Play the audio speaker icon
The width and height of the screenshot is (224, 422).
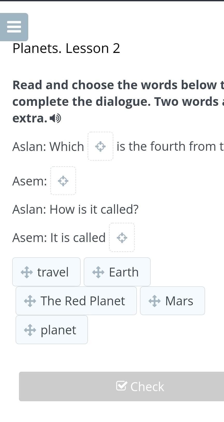coord(55,118)
